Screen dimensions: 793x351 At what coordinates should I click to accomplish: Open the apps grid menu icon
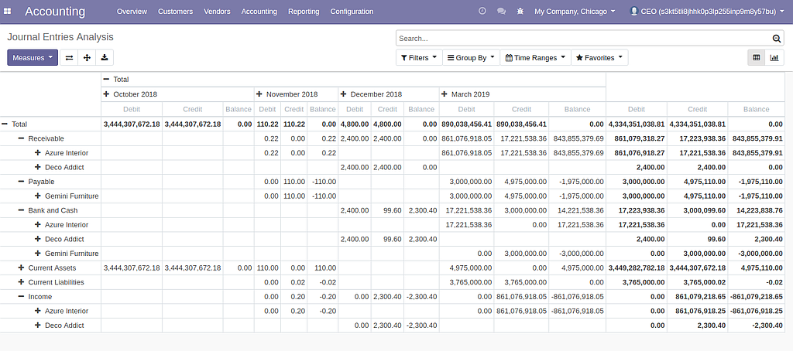(x=8, y=11)
